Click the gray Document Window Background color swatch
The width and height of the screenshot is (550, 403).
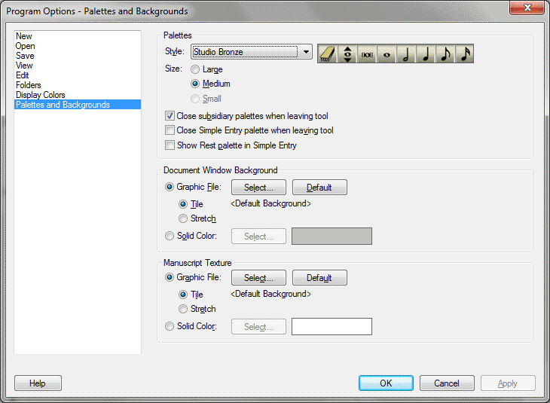click(332, 237)
